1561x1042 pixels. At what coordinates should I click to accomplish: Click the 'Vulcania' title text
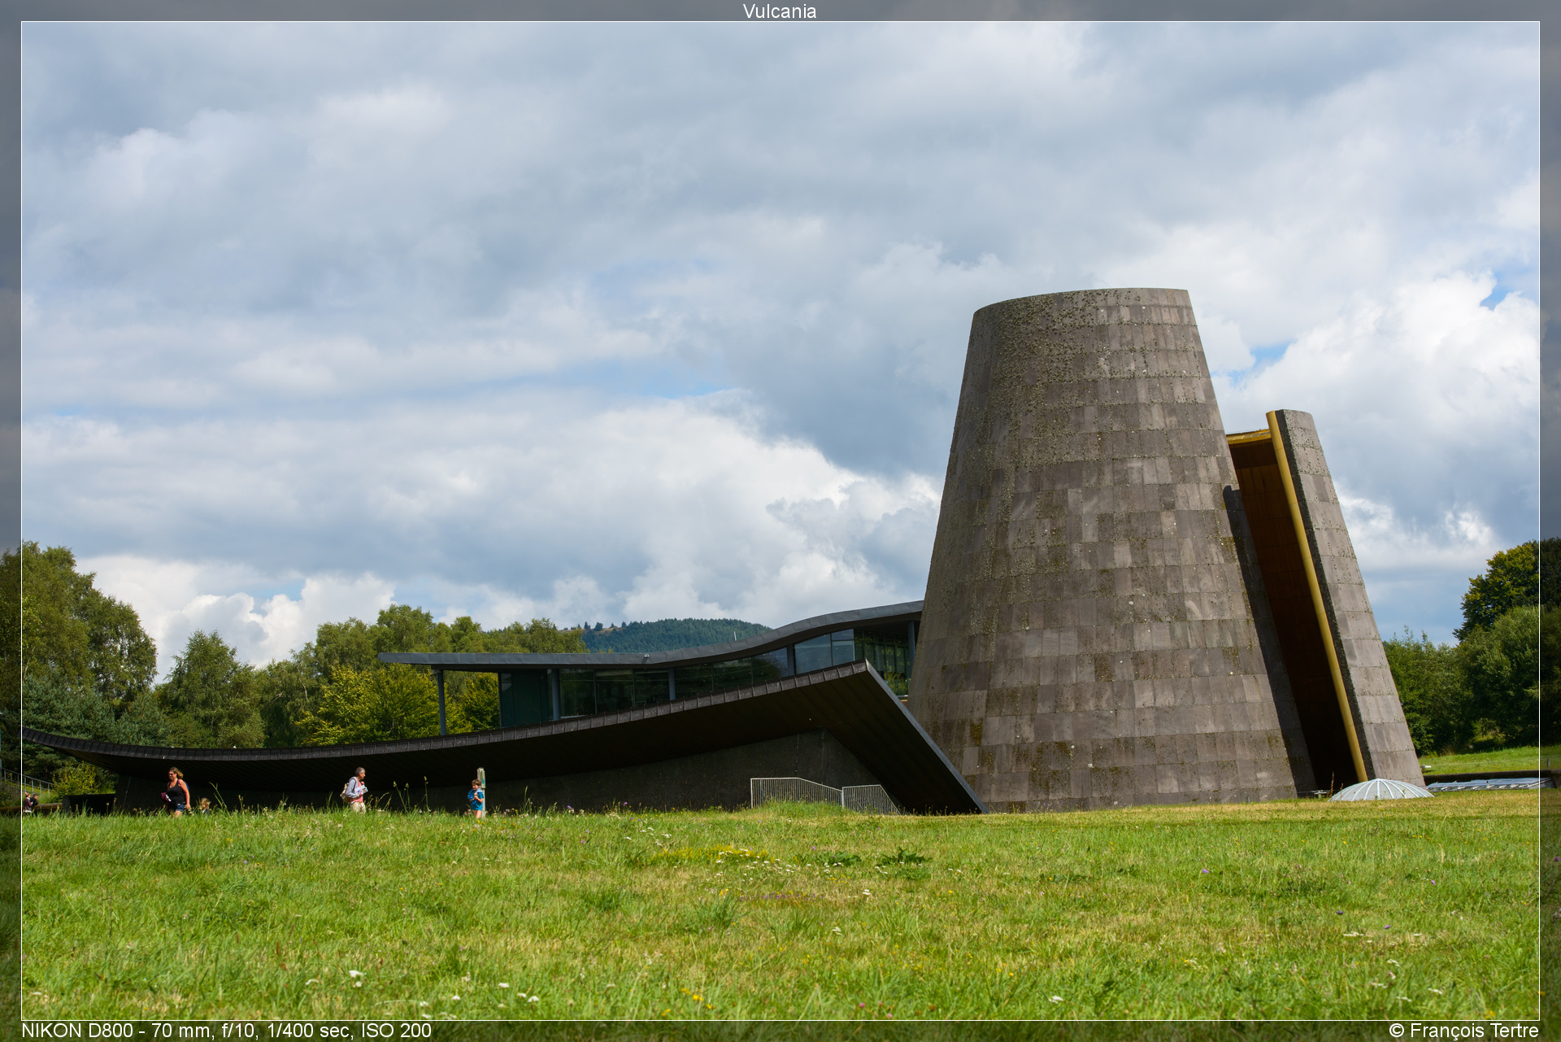coord(779,11)
